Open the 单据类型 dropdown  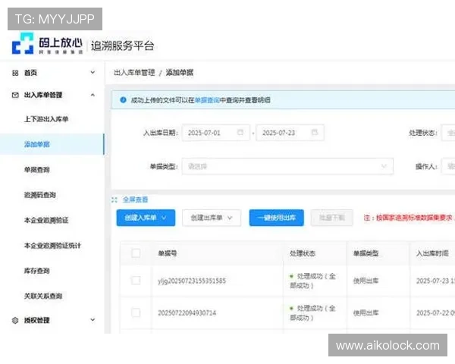coord(287,166)
